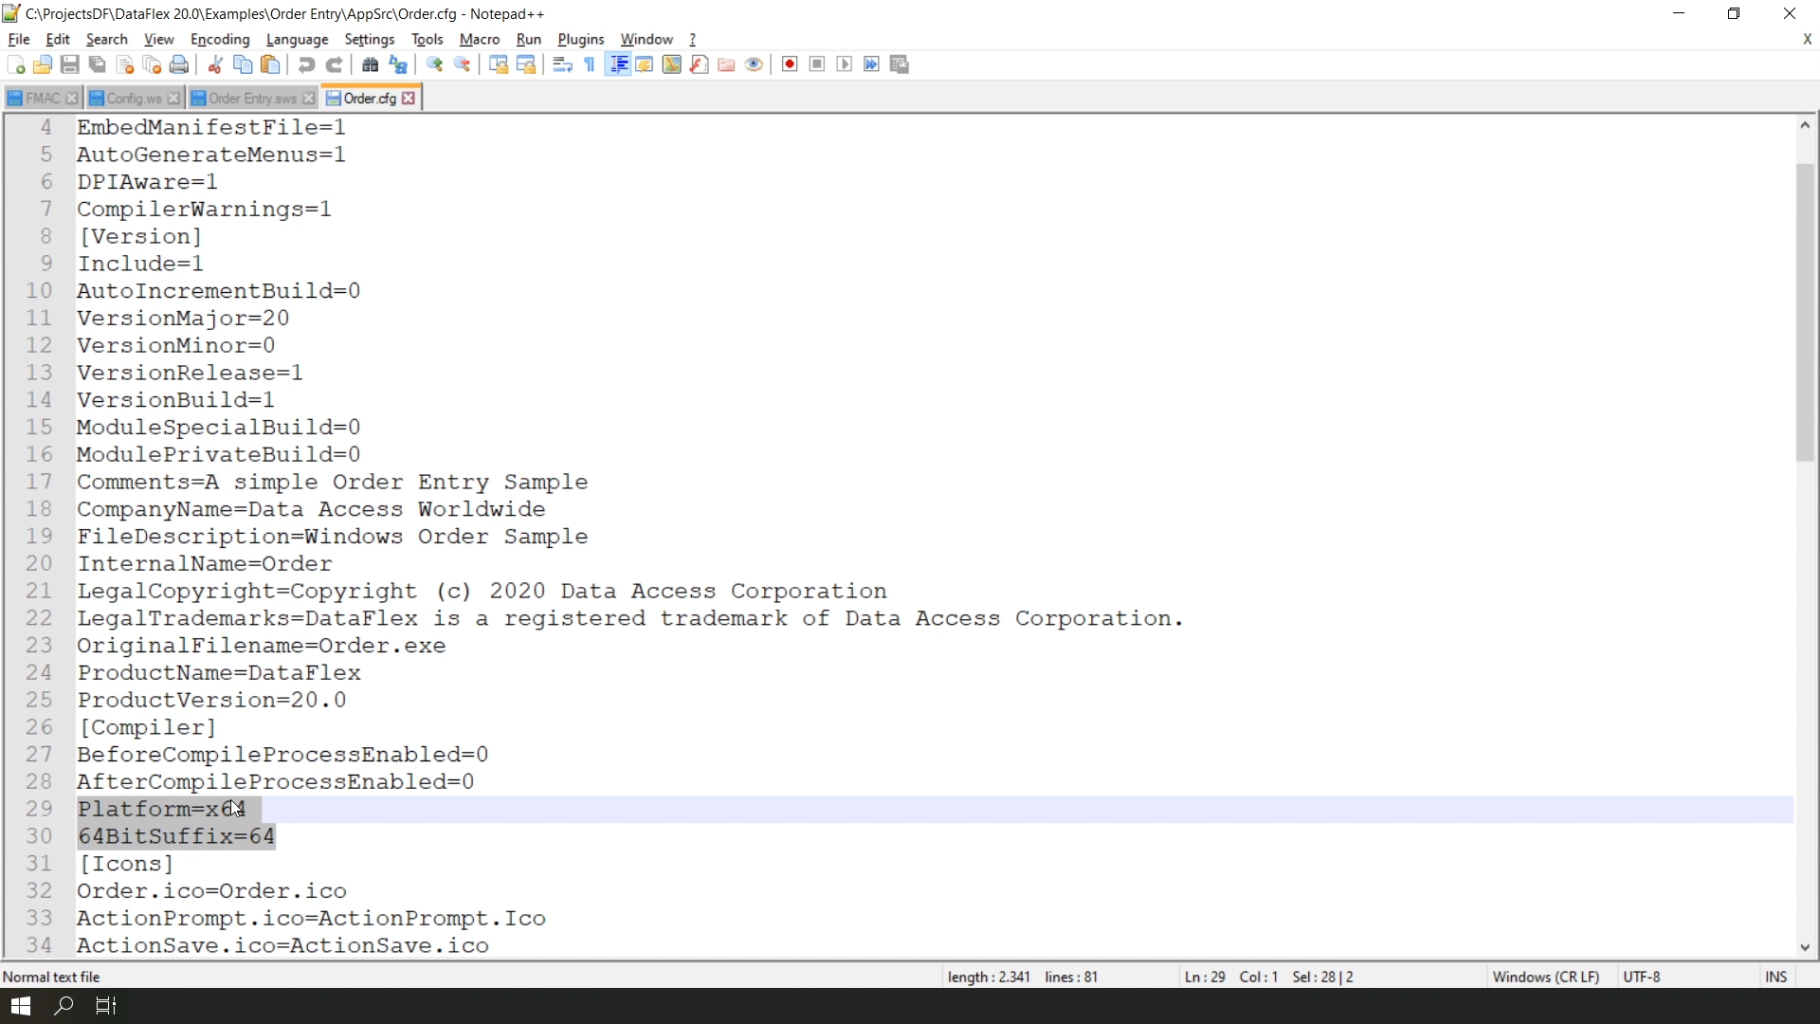Click the New file toolbar icon
Image resolution: width=1820 pixels, height=1024 pixels.
(15, 64)
